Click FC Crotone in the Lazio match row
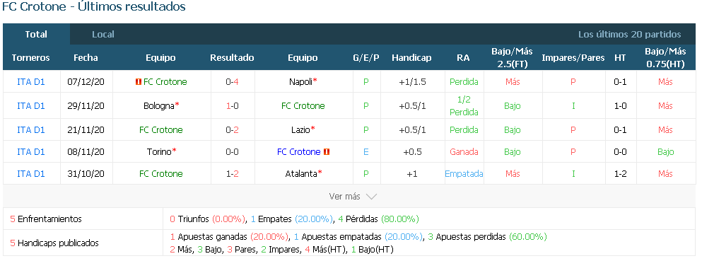The width and height of the screenshot is (702, 261). pyautogui.click(x=161, y=130)
